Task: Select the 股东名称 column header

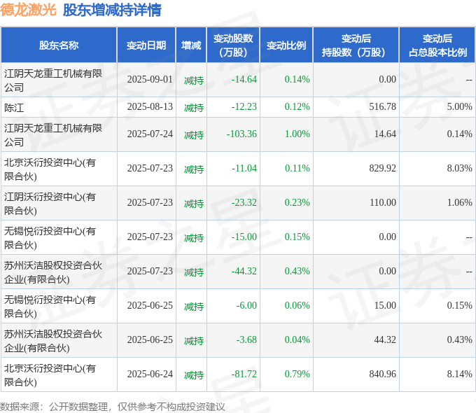Action: pos(59,45)
